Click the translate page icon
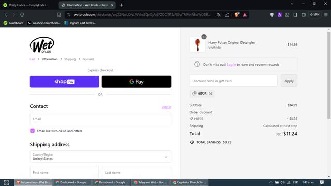 [x=218, y=15]
